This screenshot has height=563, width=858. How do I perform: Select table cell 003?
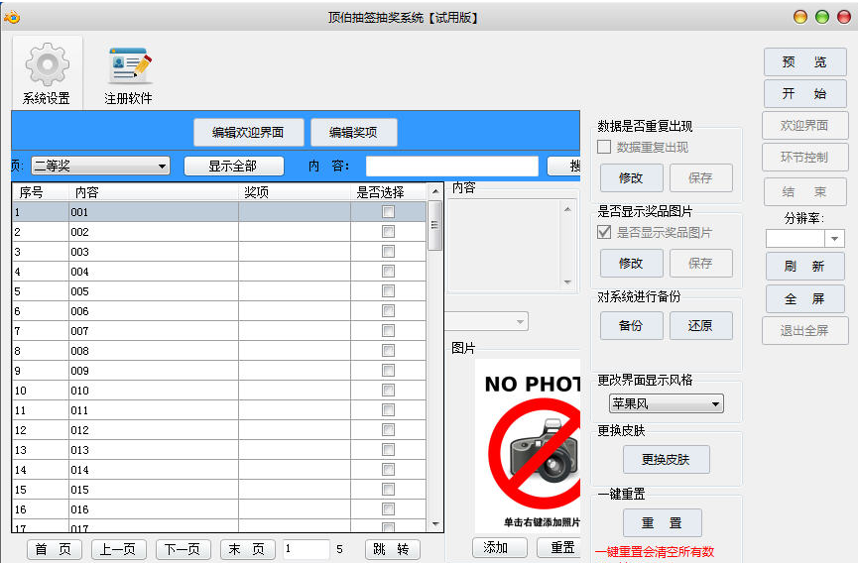[153, 252]
